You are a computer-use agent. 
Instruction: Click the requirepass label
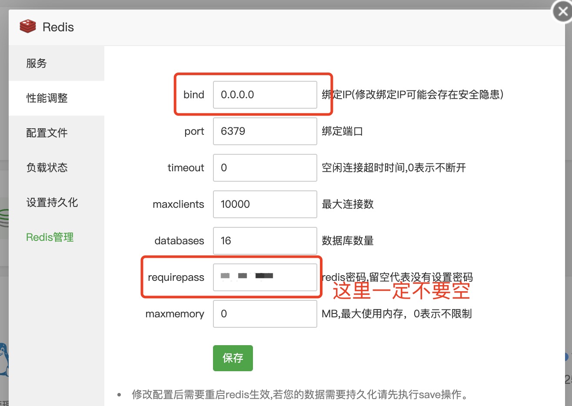[176, 278]
